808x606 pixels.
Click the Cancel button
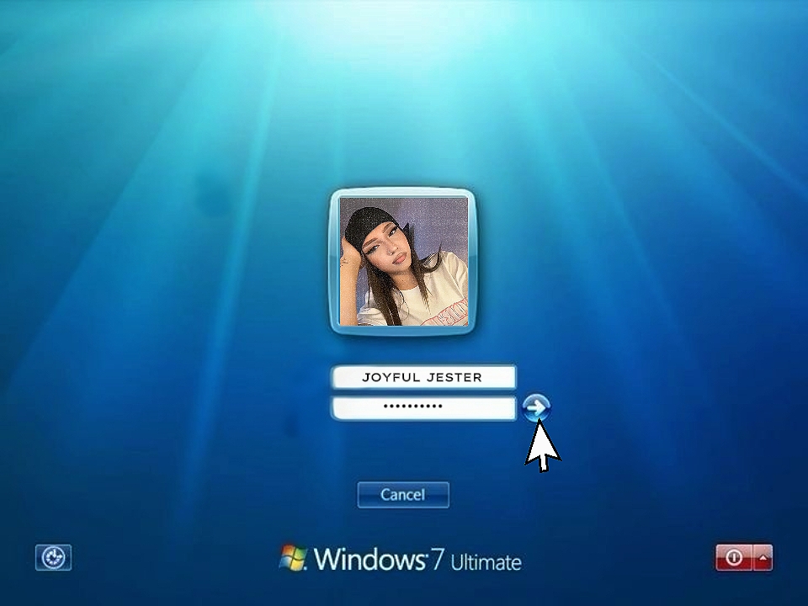coord(403,495)
